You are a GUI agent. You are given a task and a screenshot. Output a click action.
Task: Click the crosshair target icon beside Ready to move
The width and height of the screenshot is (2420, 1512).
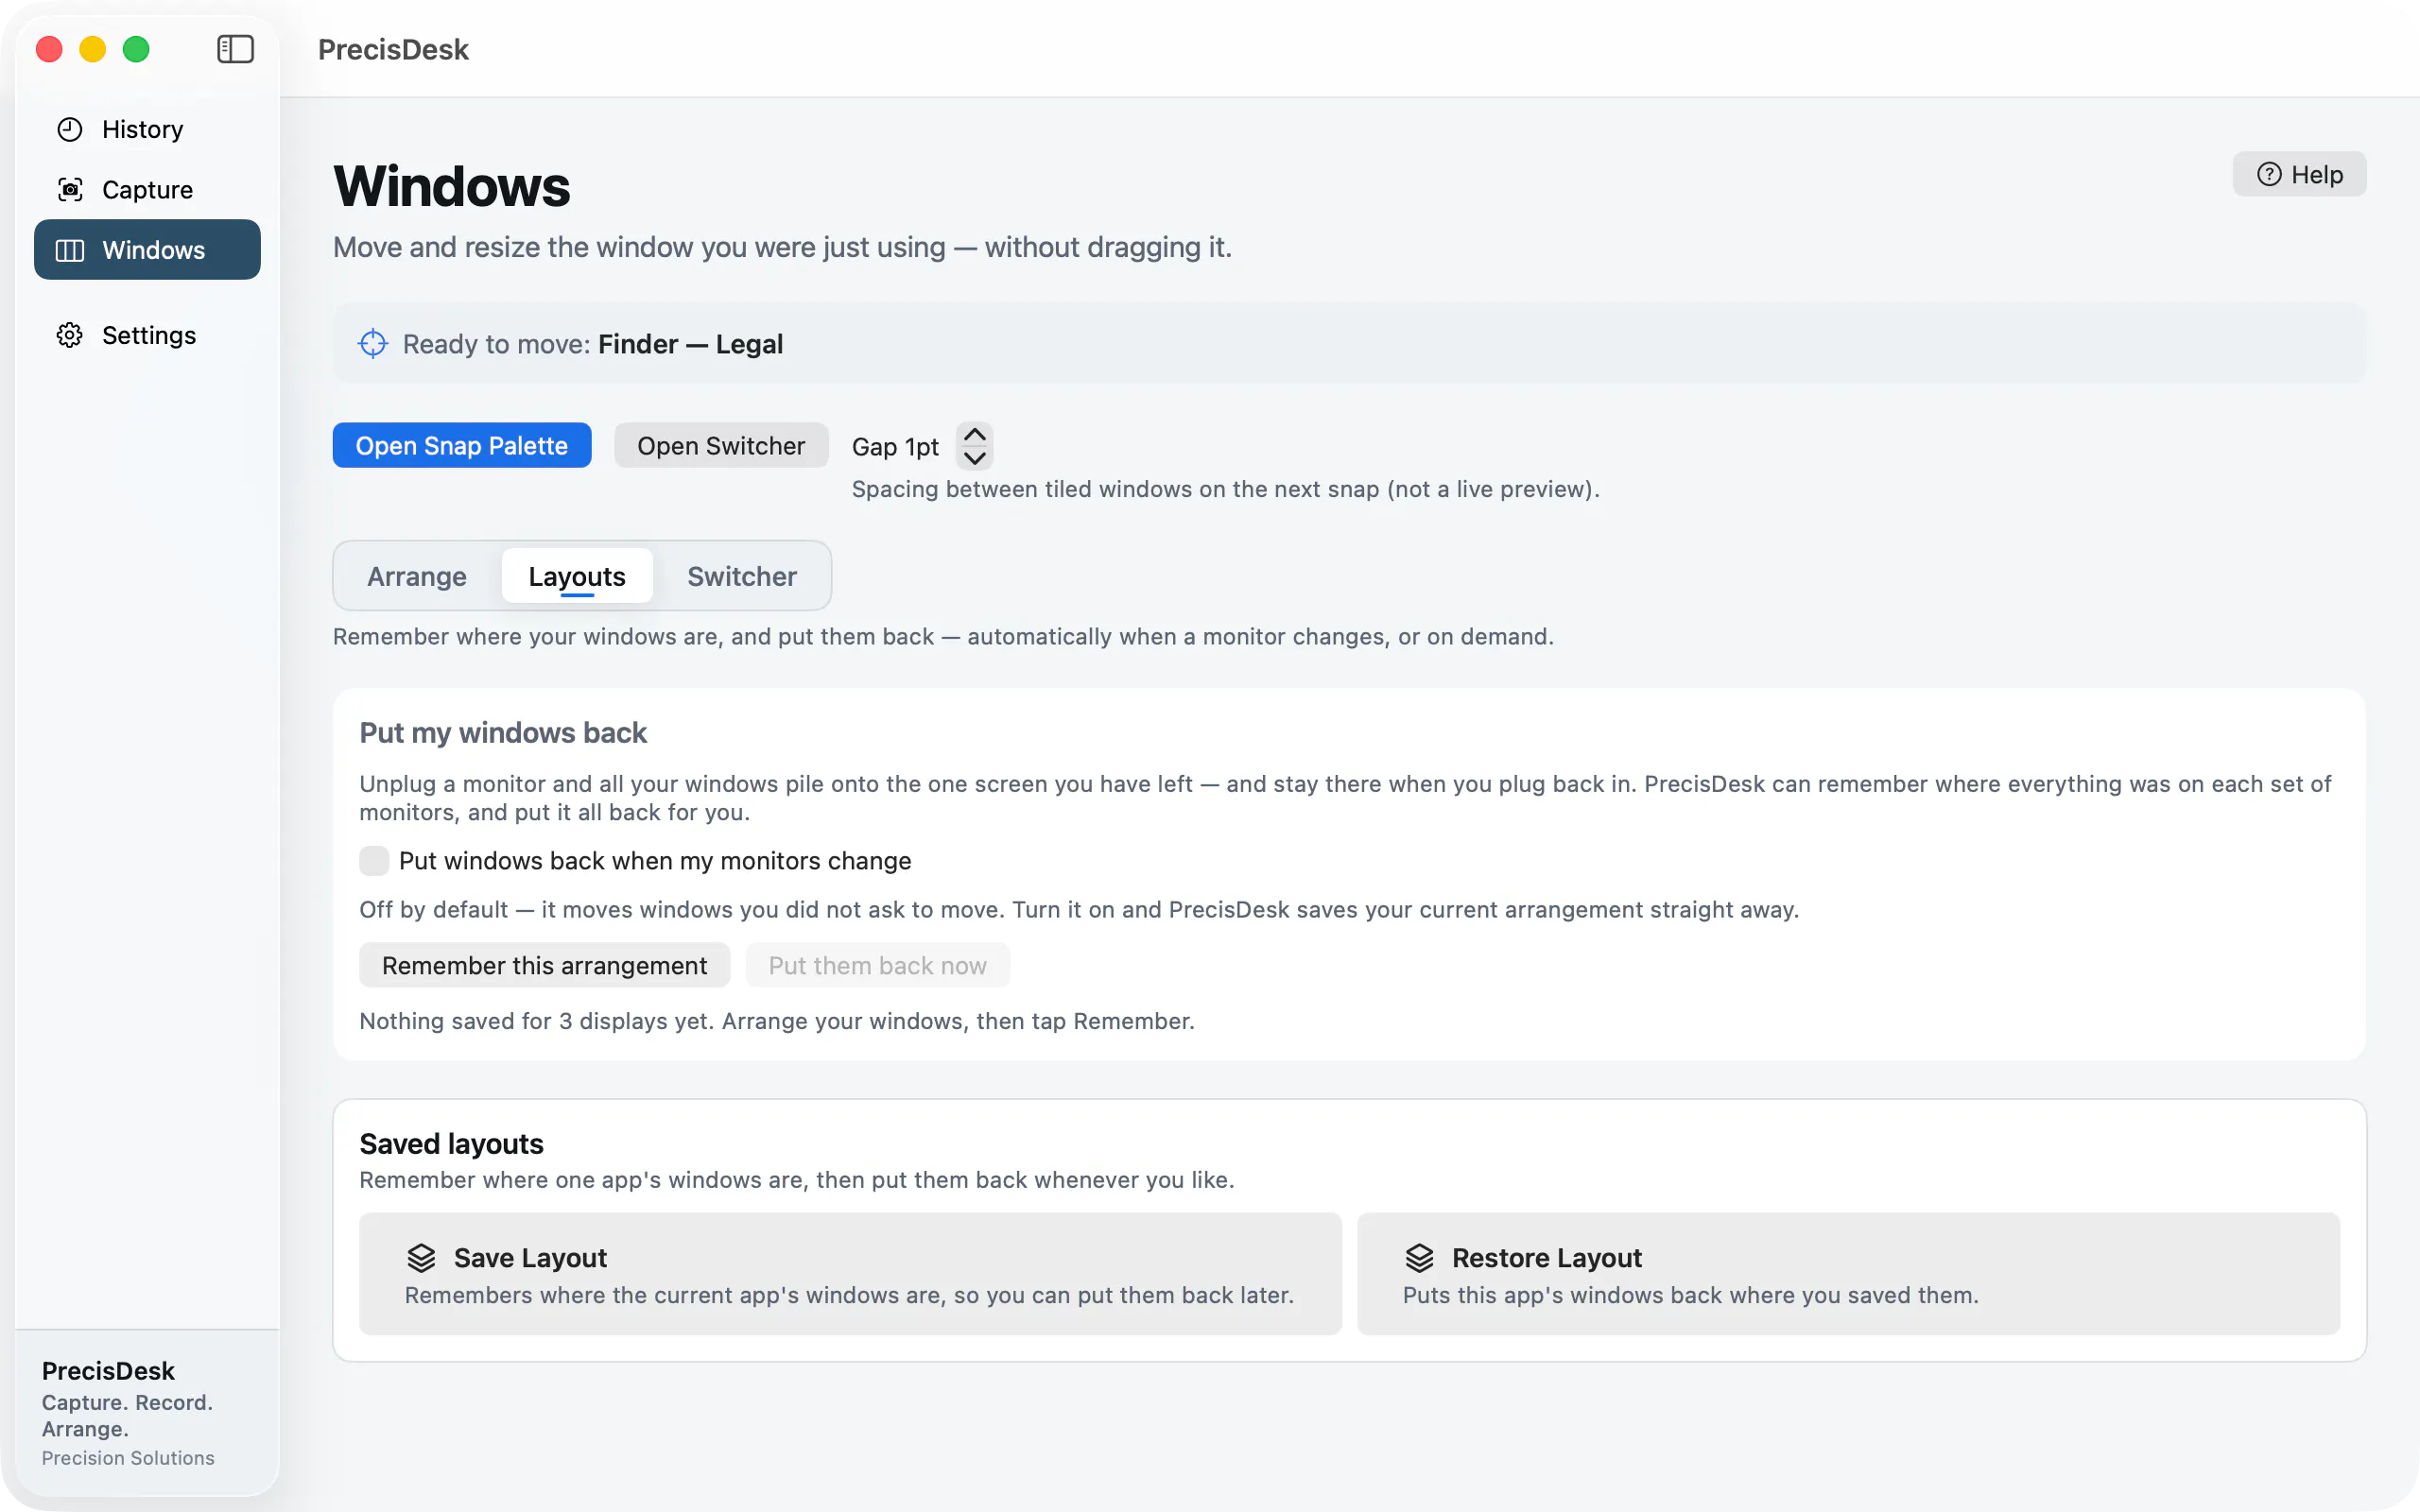tap(373, 343)
